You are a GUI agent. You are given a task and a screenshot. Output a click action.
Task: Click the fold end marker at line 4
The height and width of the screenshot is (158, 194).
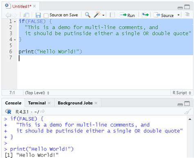click(x=15, y=40)
